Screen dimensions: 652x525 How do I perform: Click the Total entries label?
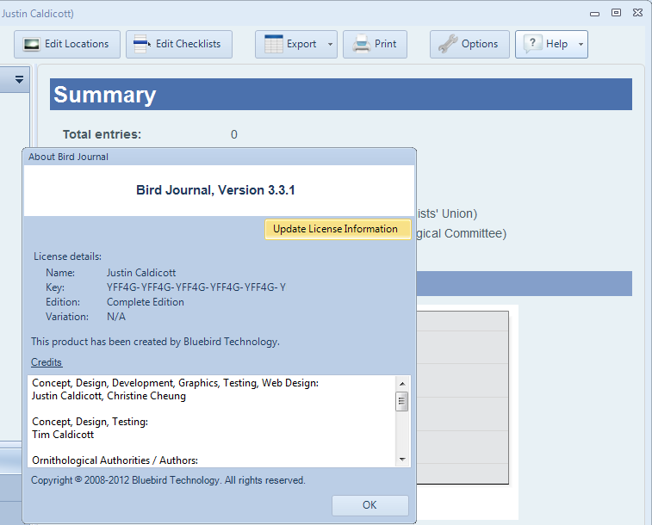[102, 134]
